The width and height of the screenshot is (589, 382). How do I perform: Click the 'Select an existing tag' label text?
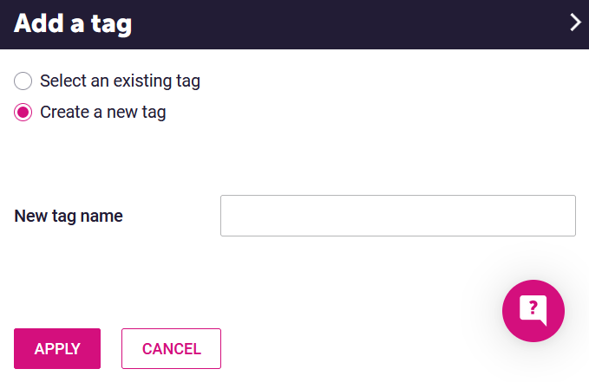click(120, 81)
